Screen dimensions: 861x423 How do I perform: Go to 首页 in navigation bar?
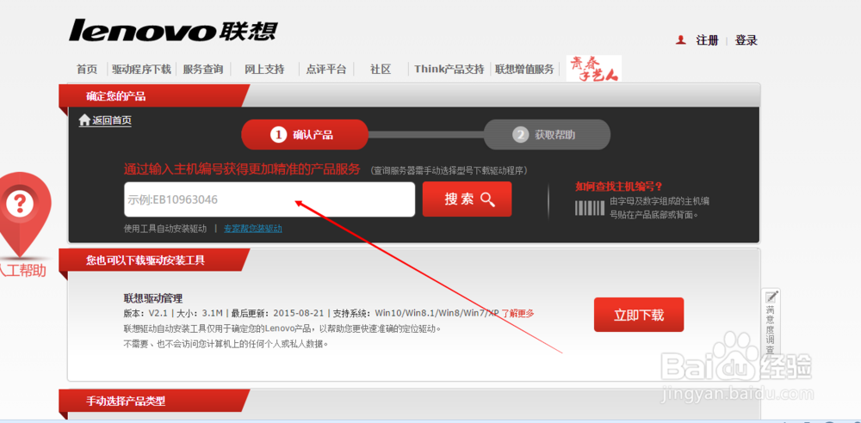87,69
